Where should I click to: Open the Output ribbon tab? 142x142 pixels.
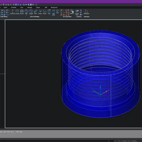click(38, 7)
